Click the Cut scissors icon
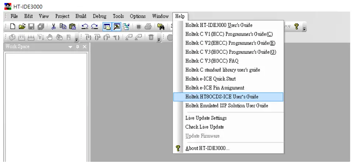The image size is (352, 164). click(x=53, y=27)
